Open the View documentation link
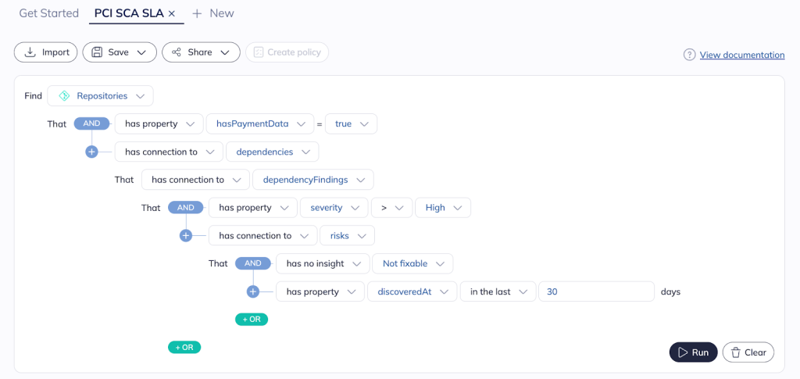 click(x=741, y=55)
